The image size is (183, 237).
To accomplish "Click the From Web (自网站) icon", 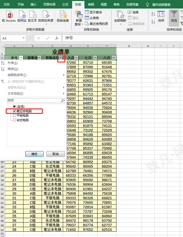I will click(x=22, y=16).
